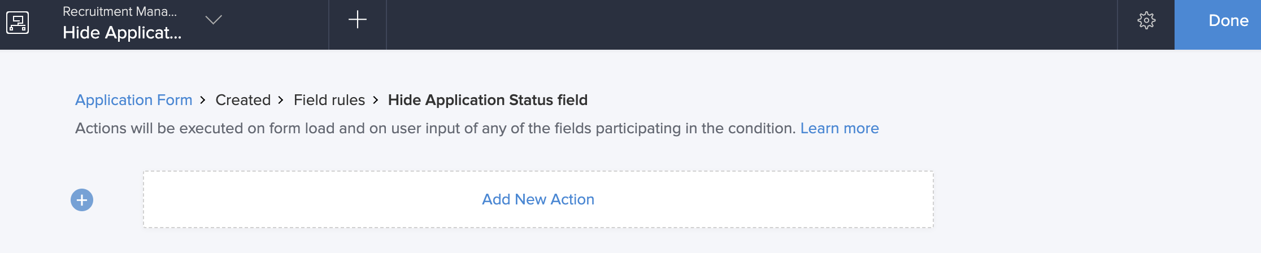Click the plus icon in the top bar
This screenshot has width=1261, height=253.
coord(357,20)
